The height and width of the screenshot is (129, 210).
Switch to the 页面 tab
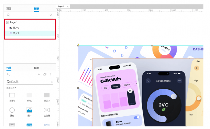[x=9, y=9]
